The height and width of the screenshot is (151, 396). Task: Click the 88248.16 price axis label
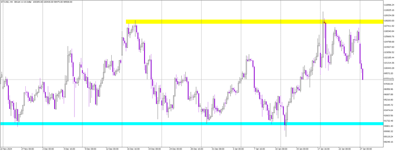(388, 142)
